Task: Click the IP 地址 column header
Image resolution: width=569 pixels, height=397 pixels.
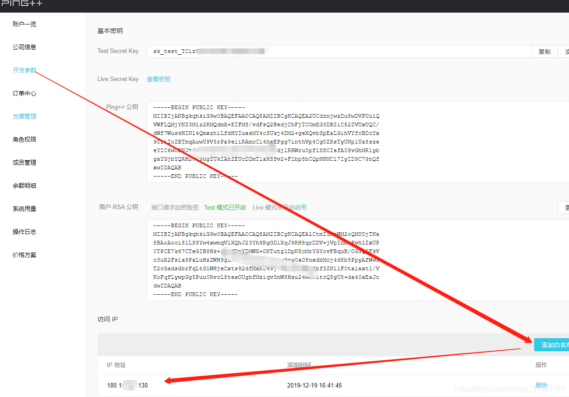Action: tap(116, 365)
